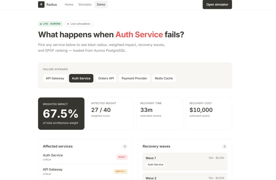Click Affected services count badge
Screen dimensions: 276x180
(125, 146)
